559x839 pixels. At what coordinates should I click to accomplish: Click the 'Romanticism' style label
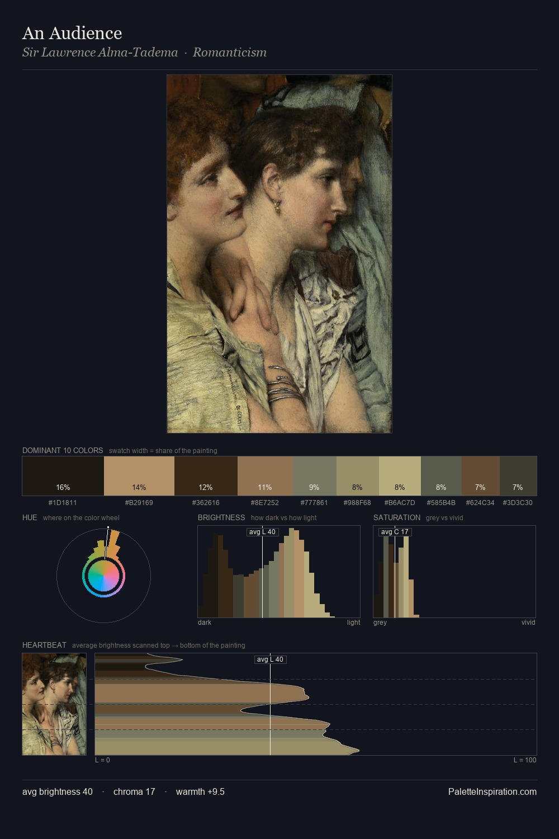pos(230,53)
